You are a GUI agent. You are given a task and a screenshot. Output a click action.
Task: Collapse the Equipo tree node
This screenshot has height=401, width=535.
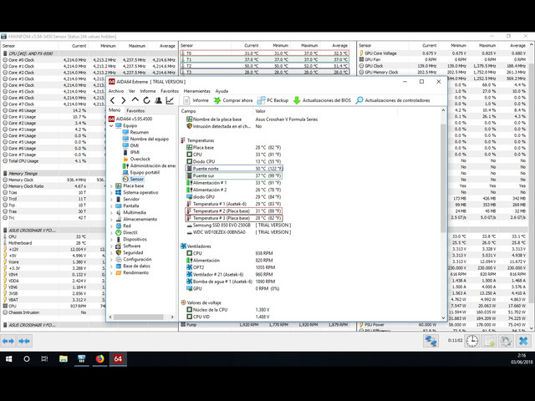111,126
